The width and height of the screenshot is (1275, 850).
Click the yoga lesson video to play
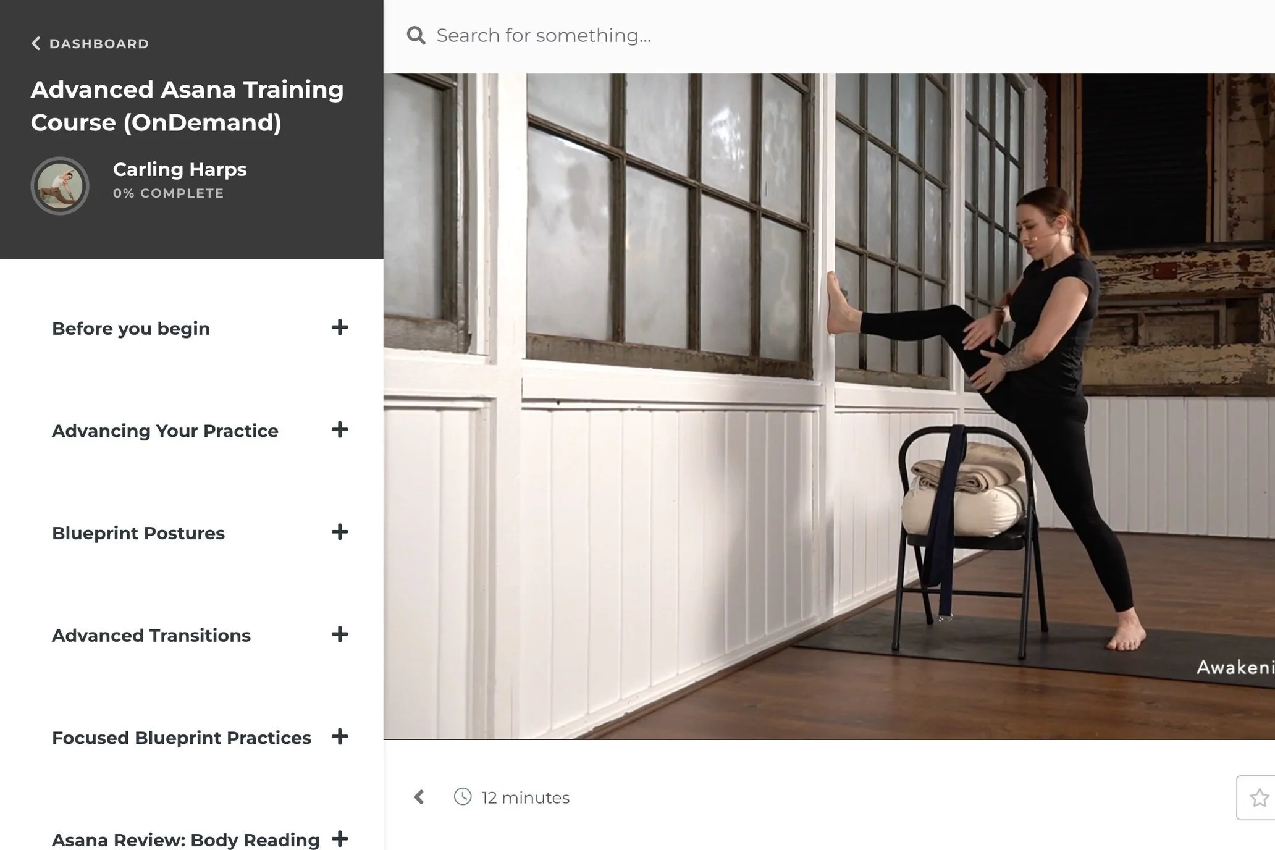[828, 406]
